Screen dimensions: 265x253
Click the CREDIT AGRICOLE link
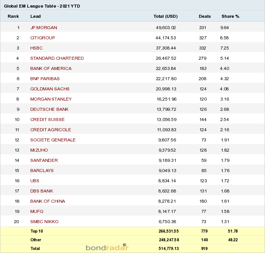50,130
